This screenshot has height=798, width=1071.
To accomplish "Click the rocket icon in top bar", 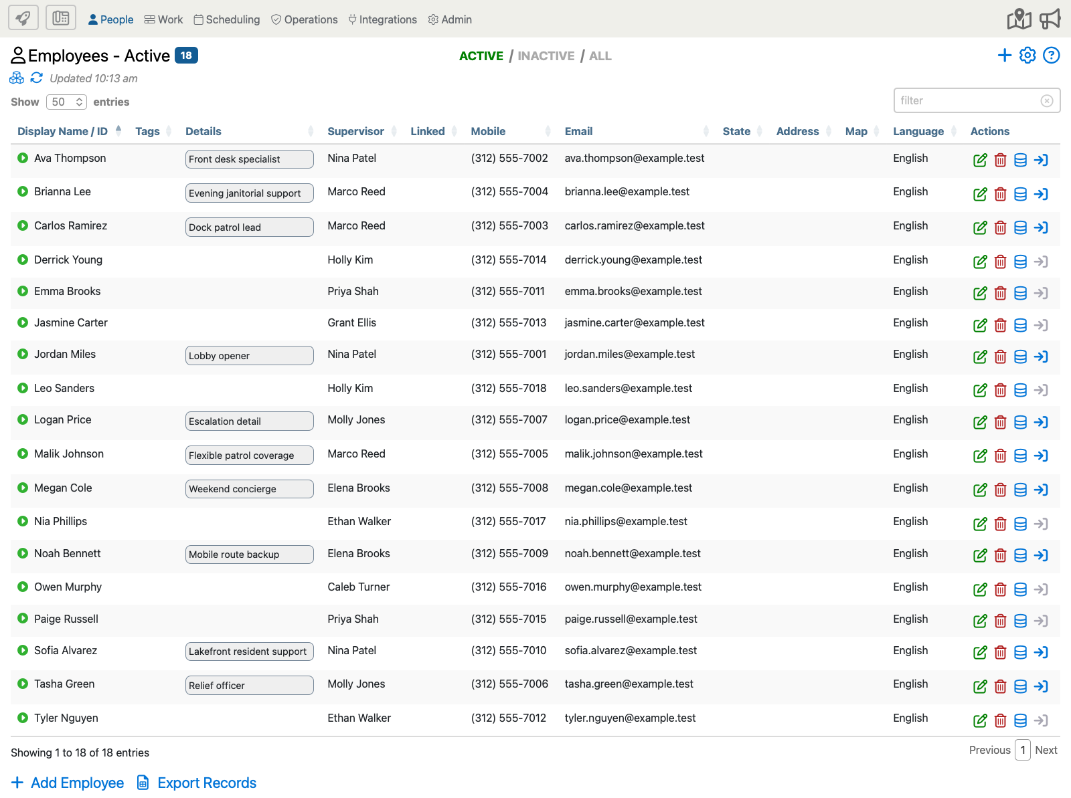I will click(23, 18).
